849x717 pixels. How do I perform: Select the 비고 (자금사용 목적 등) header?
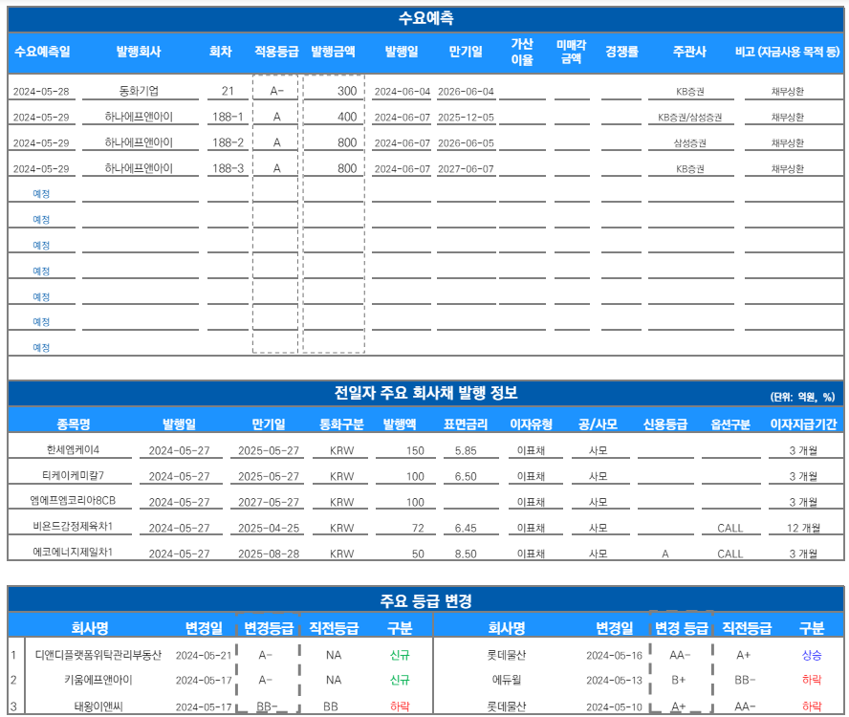(x=788, y=52)
